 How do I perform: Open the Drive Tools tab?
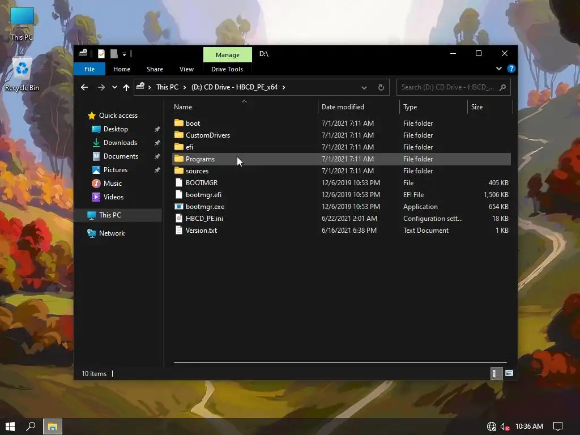[x=227, y=69]
